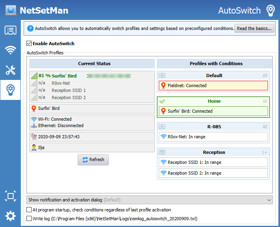Open the notification and activation dialog dropdown
This screenshot has height=227, width=280.
point(150,200)
